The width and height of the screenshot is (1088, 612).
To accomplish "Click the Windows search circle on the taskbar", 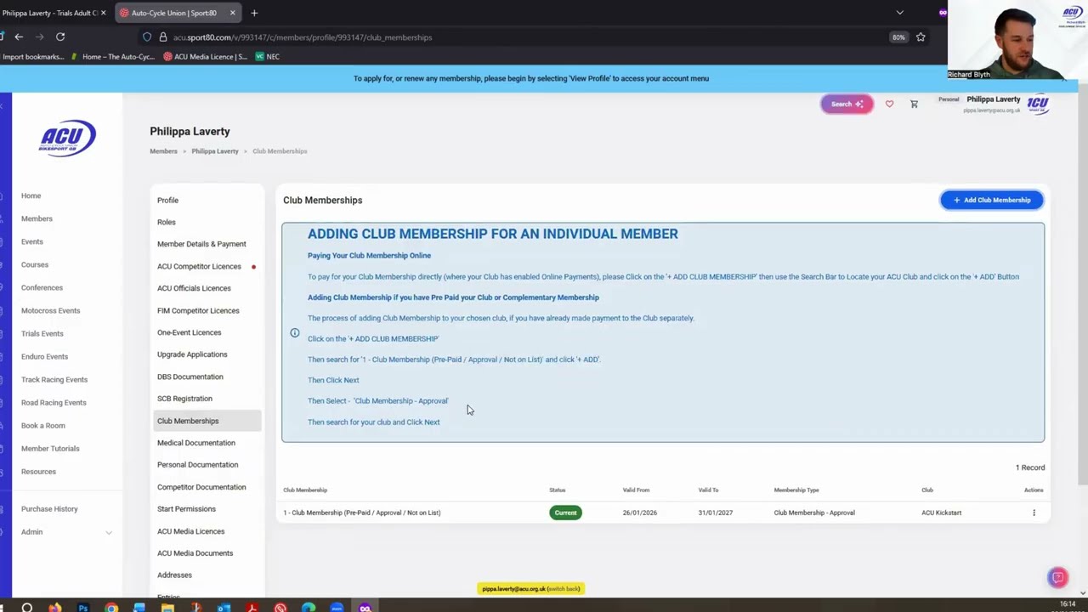I will click(x=27, y=608).
